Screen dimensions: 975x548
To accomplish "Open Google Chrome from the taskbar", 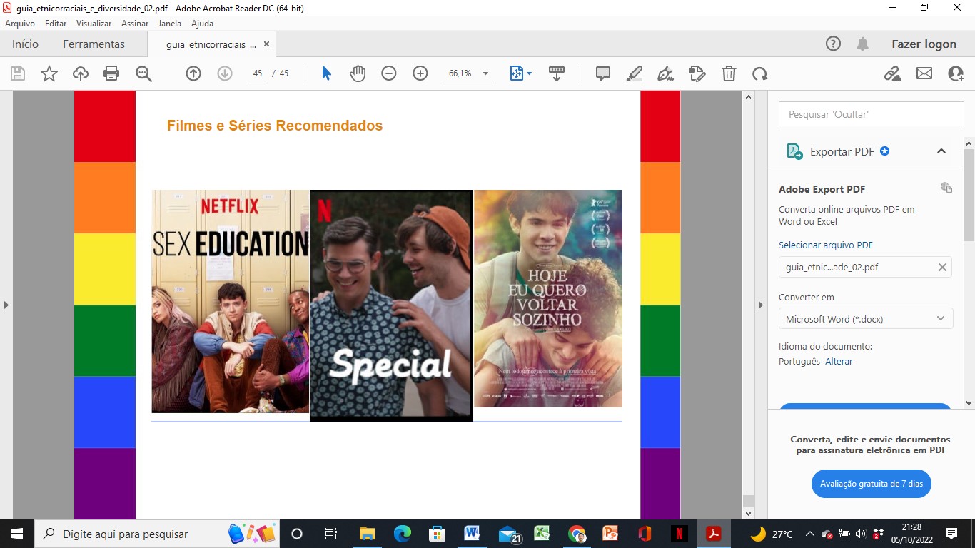I will [x=577, y=534].
